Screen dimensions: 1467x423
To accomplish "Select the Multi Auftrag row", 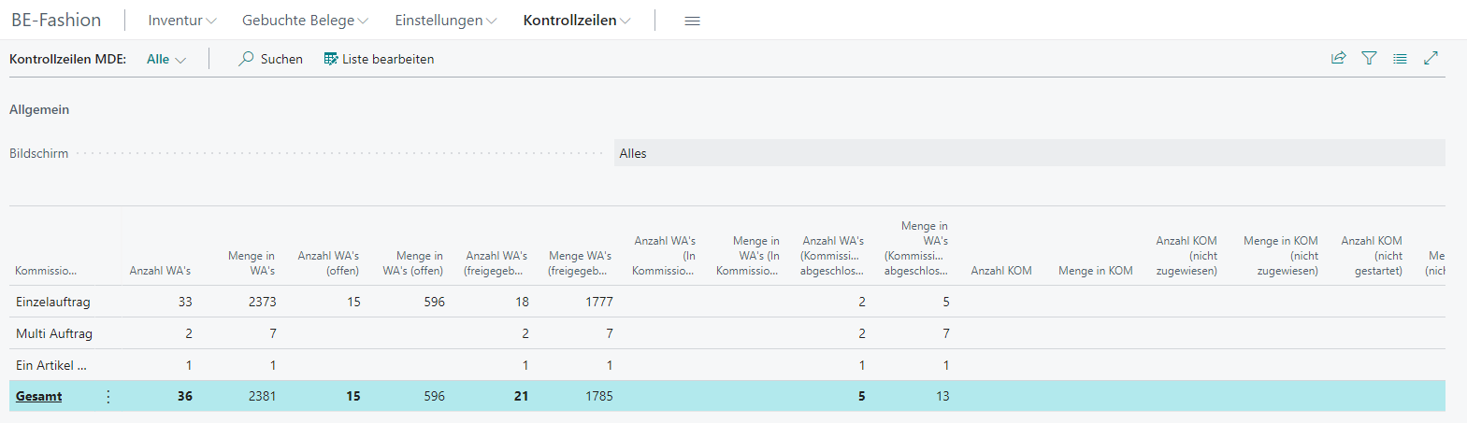I will (x=54, y=333).
